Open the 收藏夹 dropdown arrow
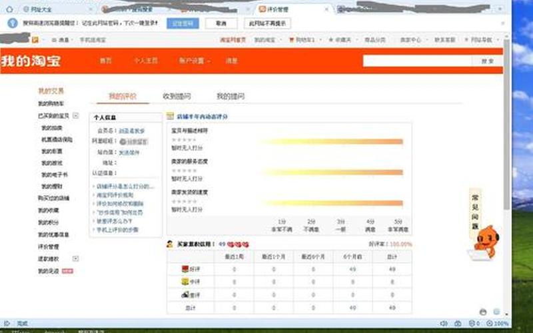The image size is (533, 333). (x=357, y=40)
